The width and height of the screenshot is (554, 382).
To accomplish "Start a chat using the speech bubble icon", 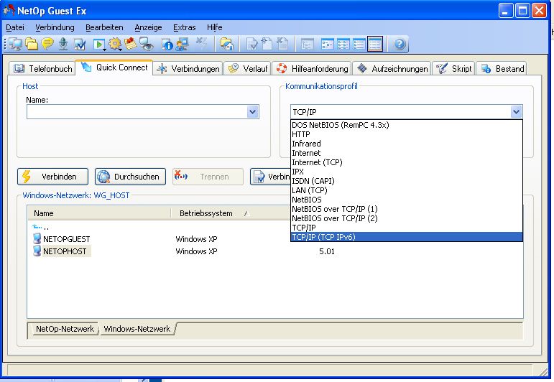I will click(47, 44).
